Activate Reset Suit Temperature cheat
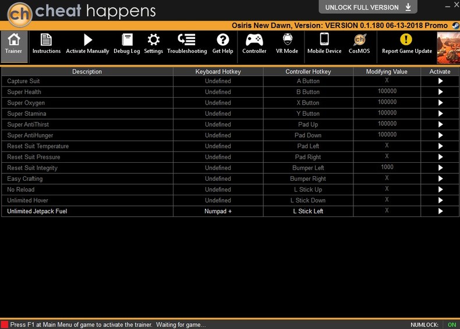Viewport: 460px width, 329px height. coord(440,146)
